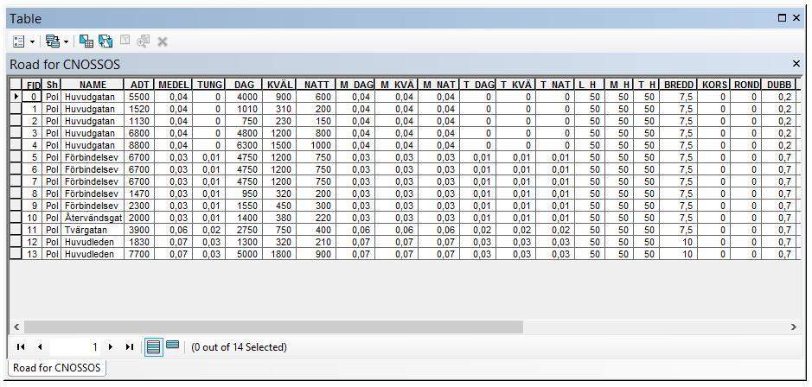
Task: Open Select By Attributes tool
Action: click(x=86, y=41)
